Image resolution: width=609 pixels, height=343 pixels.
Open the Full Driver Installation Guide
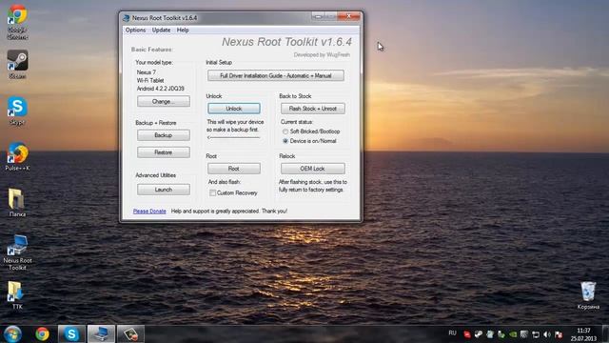[276, 76]
